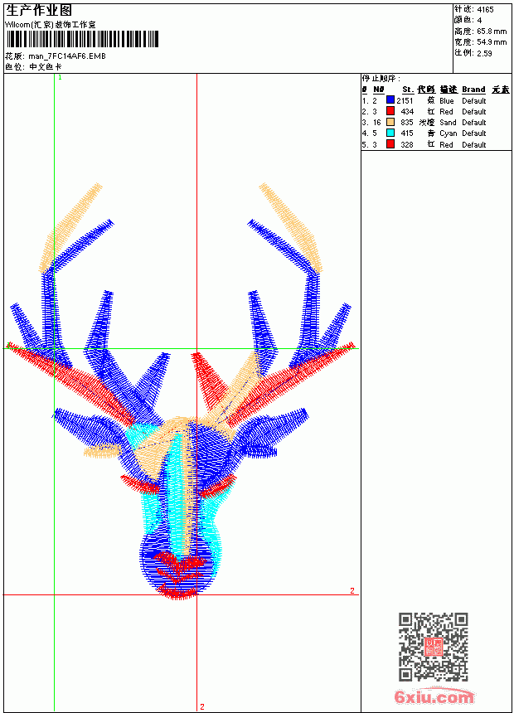Click the Brand column header
514x713 pixels.
click(x=473, y=90)
